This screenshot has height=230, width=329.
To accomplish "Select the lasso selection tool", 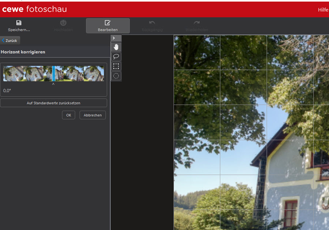I will pos(116,56).
